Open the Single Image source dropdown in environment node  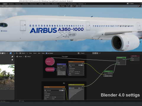click(77, 70)
